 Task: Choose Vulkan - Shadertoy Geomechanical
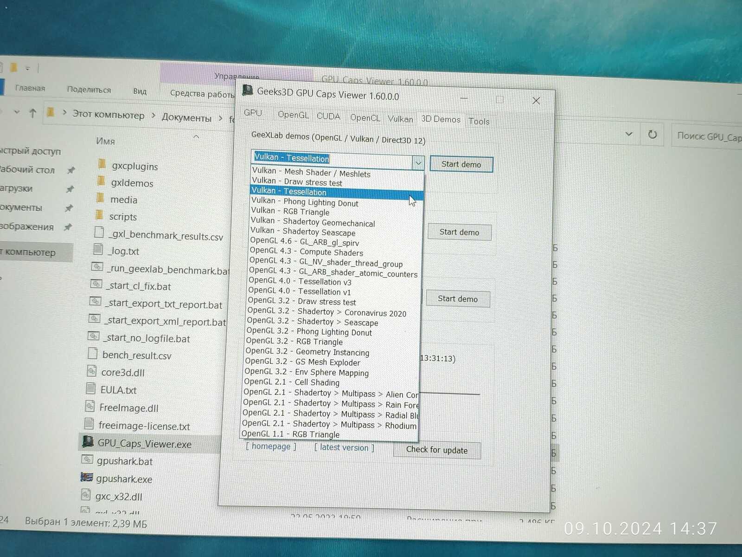336,222
